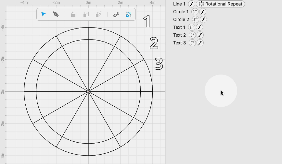Screen dimensions: 282x164
Task: Click the grayed-out shape-convert toolbar icon
Action: coord(98,14)
